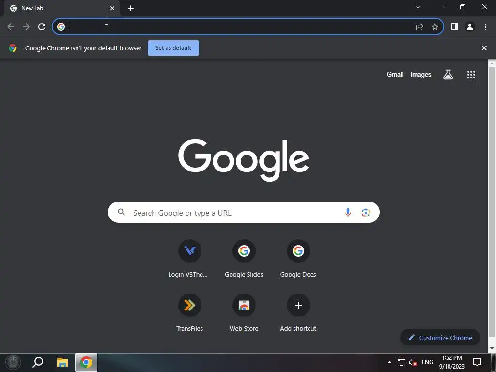Open a new tab with plus button

click(x=131, y=8)
